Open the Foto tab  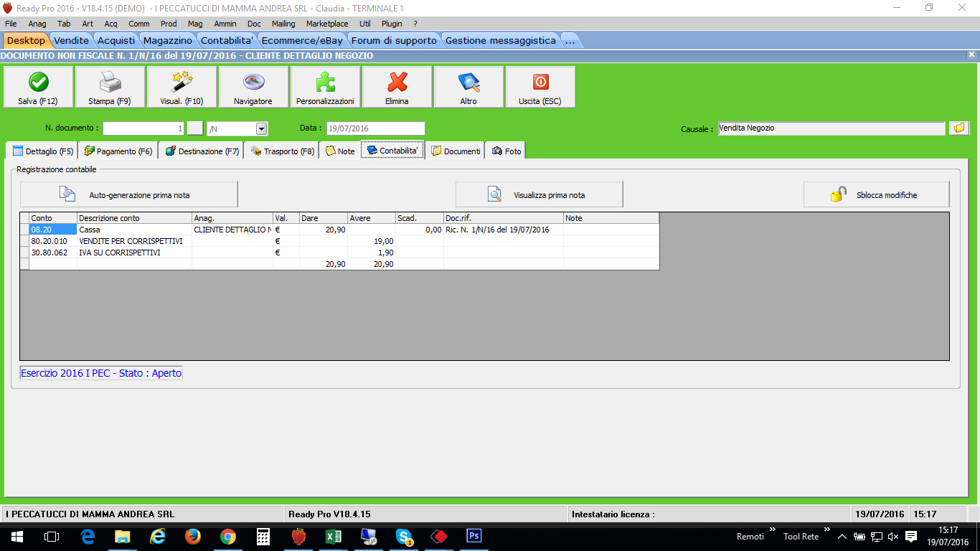[x=506, y=151]
